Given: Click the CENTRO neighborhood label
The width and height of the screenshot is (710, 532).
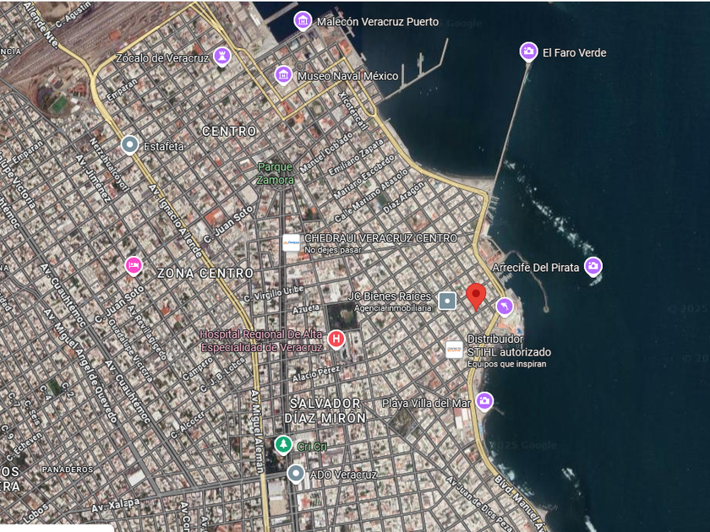Looking at the screenshot, I should pos(229,131).
